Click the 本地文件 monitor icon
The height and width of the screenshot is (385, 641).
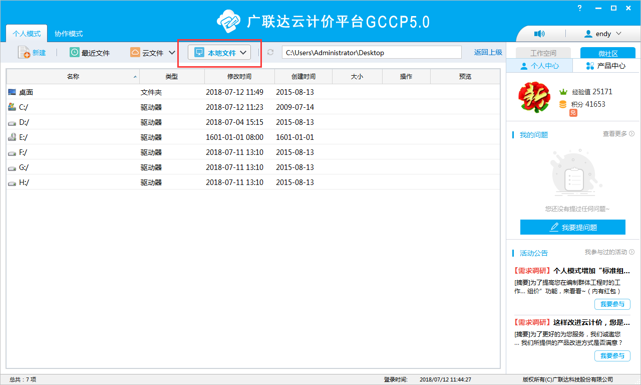coord(199,52)
